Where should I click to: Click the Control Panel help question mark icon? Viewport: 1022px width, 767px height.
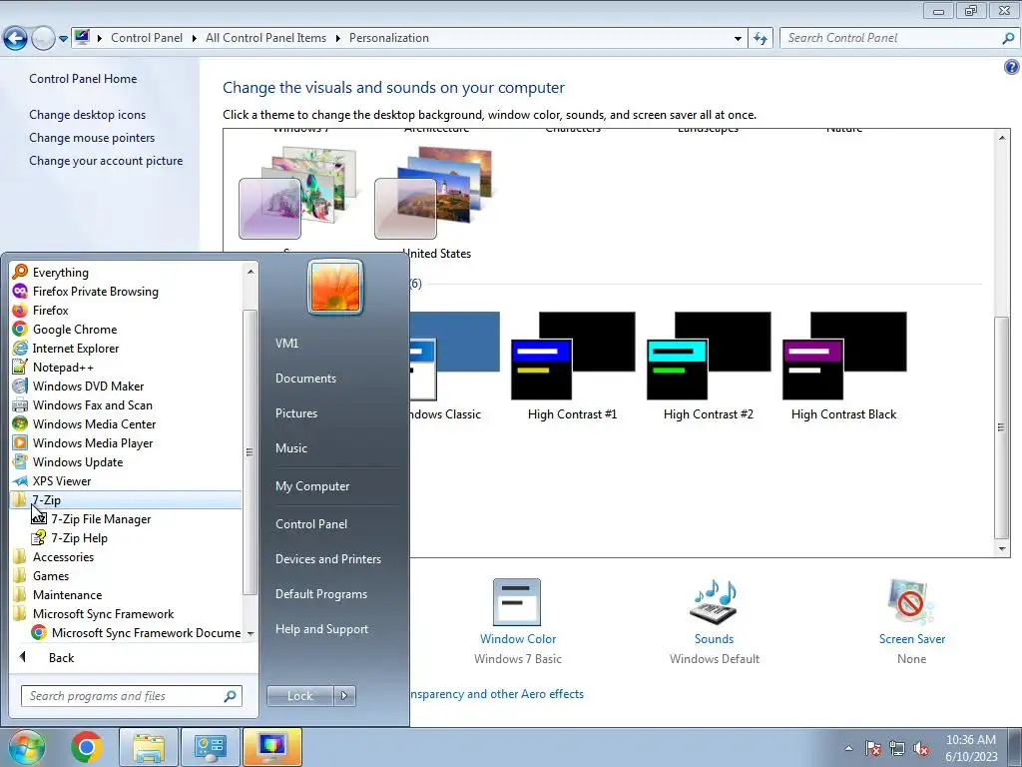point(1011,67)
